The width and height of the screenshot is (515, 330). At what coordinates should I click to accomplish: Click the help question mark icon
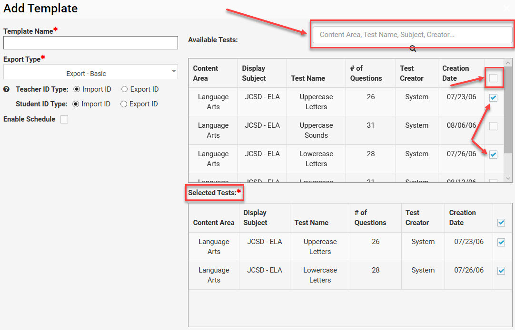click(x=7, y=89)
